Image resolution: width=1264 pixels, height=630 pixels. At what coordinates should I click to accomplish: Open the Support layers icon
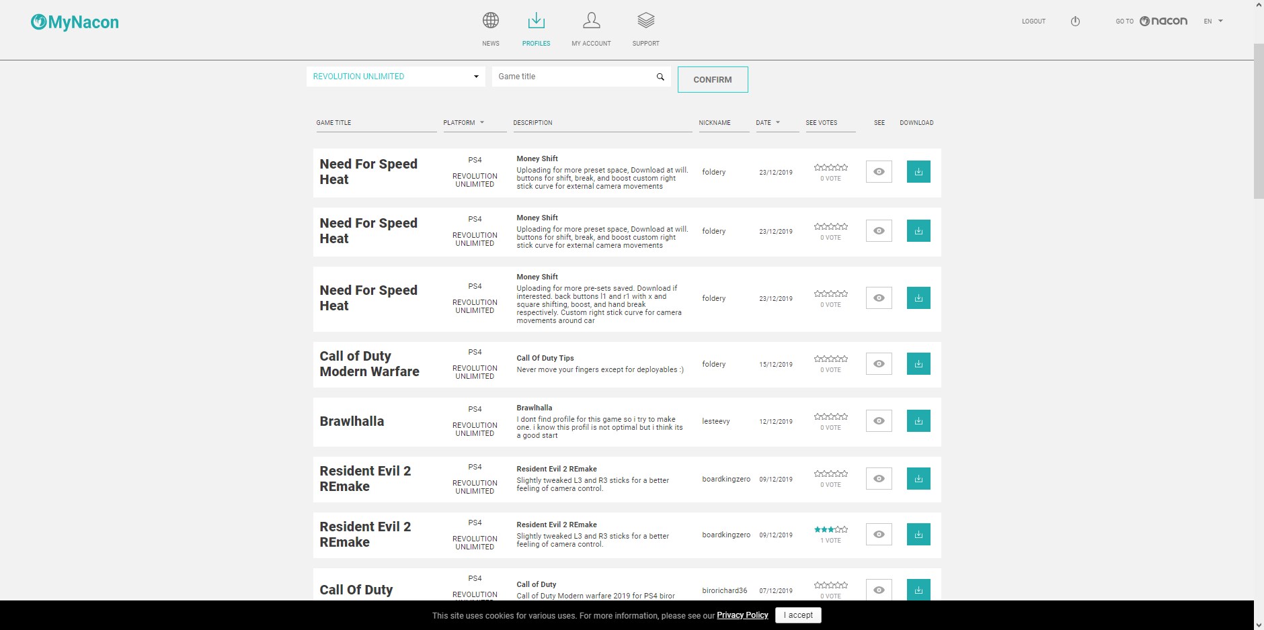point(645,21)
